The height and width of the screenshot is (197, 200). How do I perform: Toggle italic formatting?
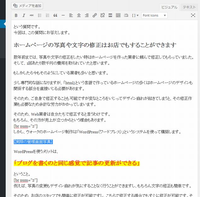pos(24,15)
